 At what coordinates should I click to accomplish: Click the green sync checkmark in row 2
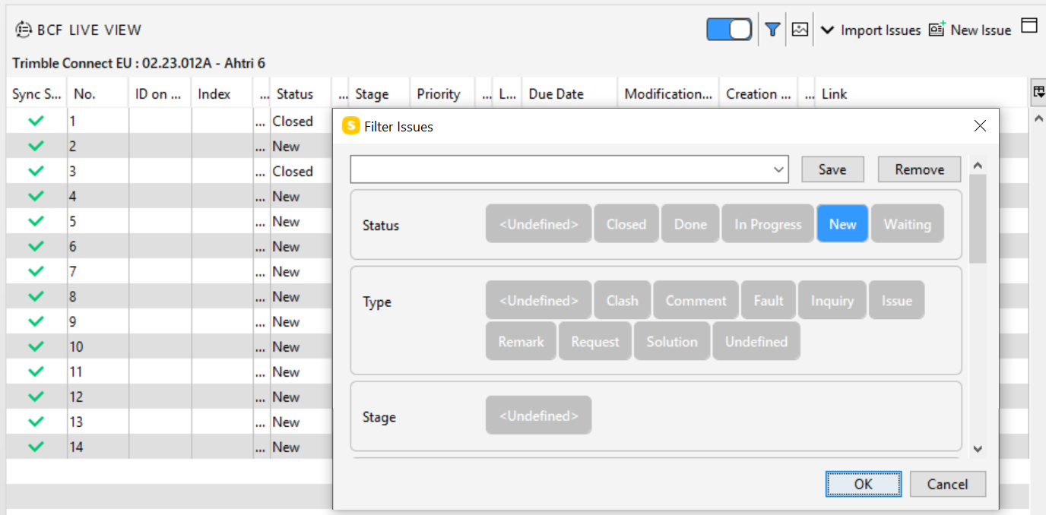(36, 146)
